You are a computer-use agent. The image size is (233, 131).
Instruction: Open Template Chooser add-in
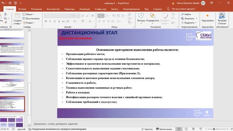[x=222, y=19]
